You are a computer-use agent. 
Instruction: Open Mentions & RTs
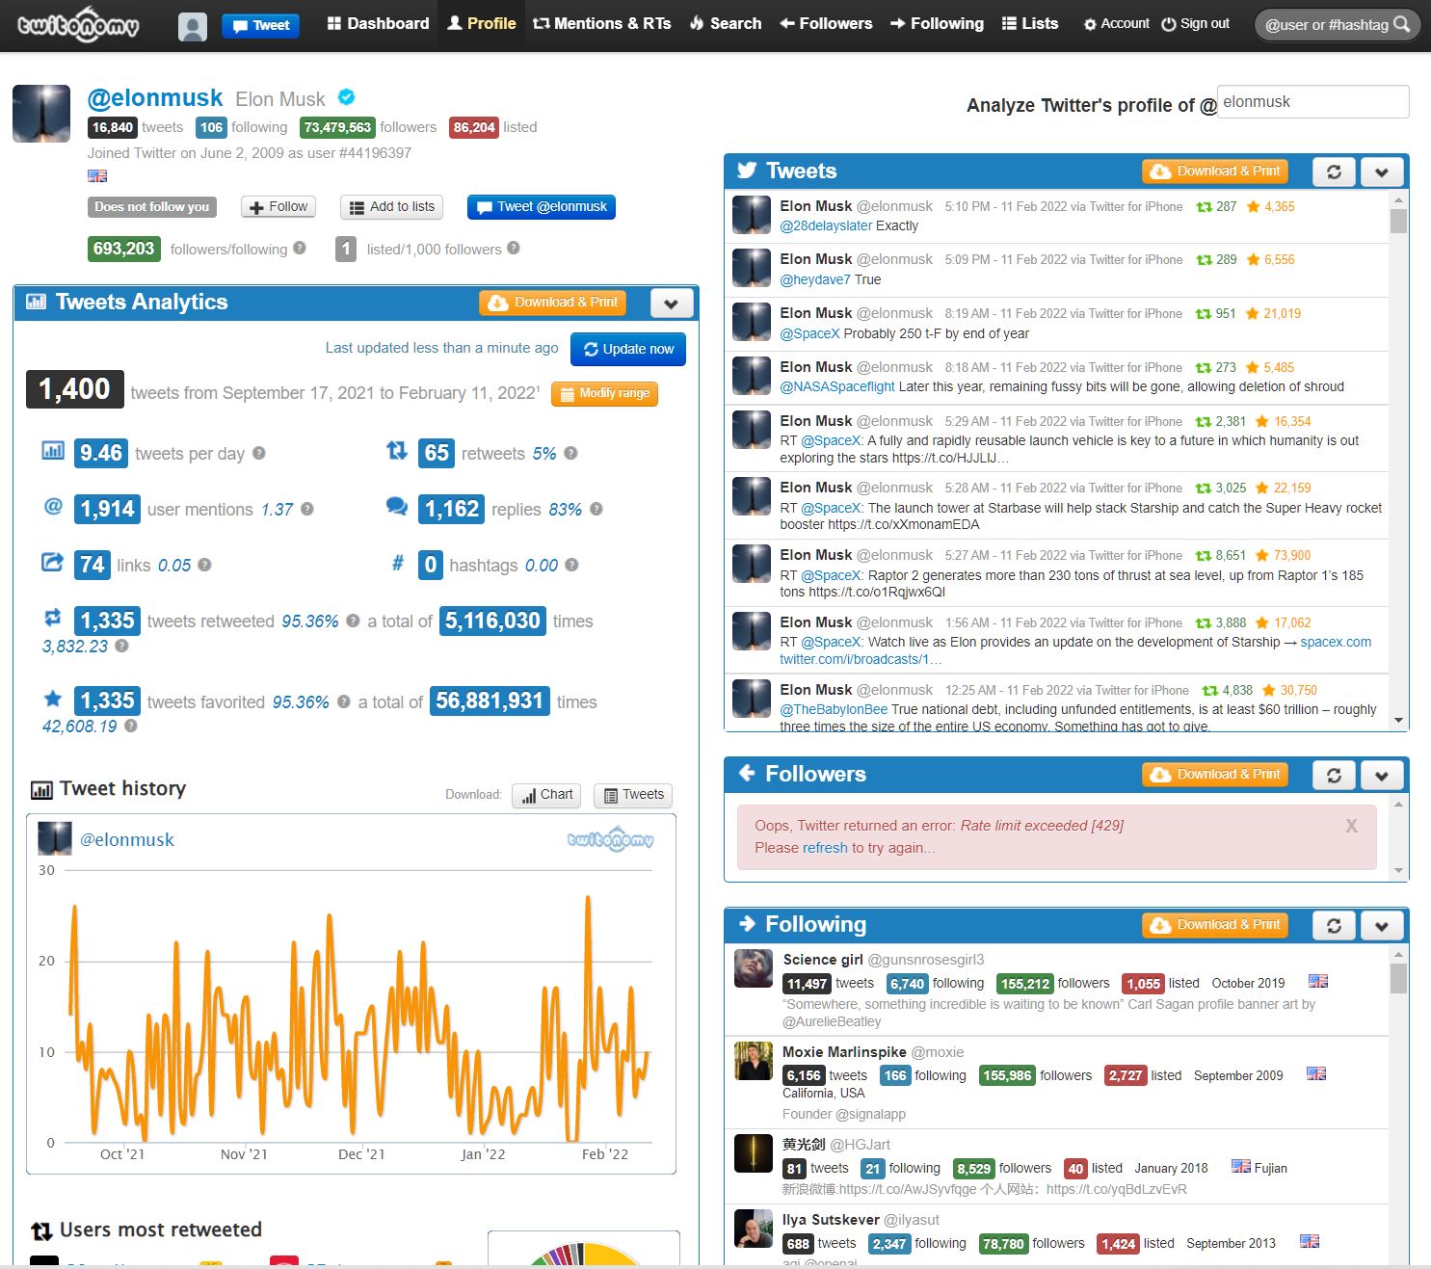602,24
